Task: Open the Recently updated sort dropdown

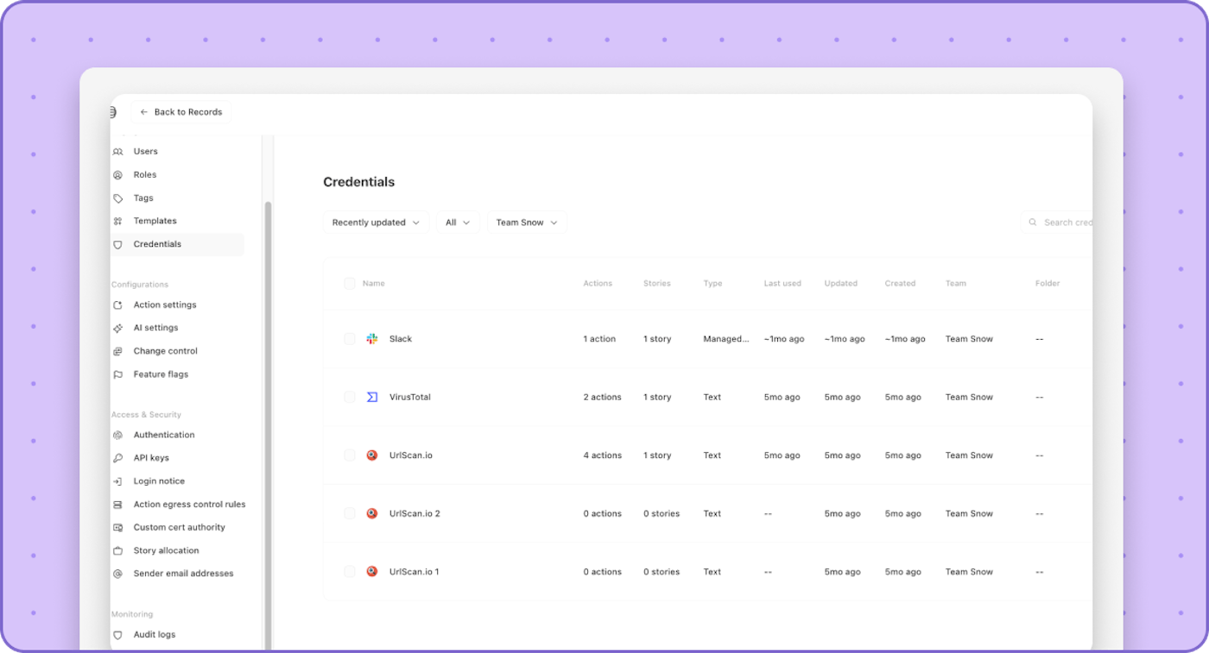Action: pos(377,223)
